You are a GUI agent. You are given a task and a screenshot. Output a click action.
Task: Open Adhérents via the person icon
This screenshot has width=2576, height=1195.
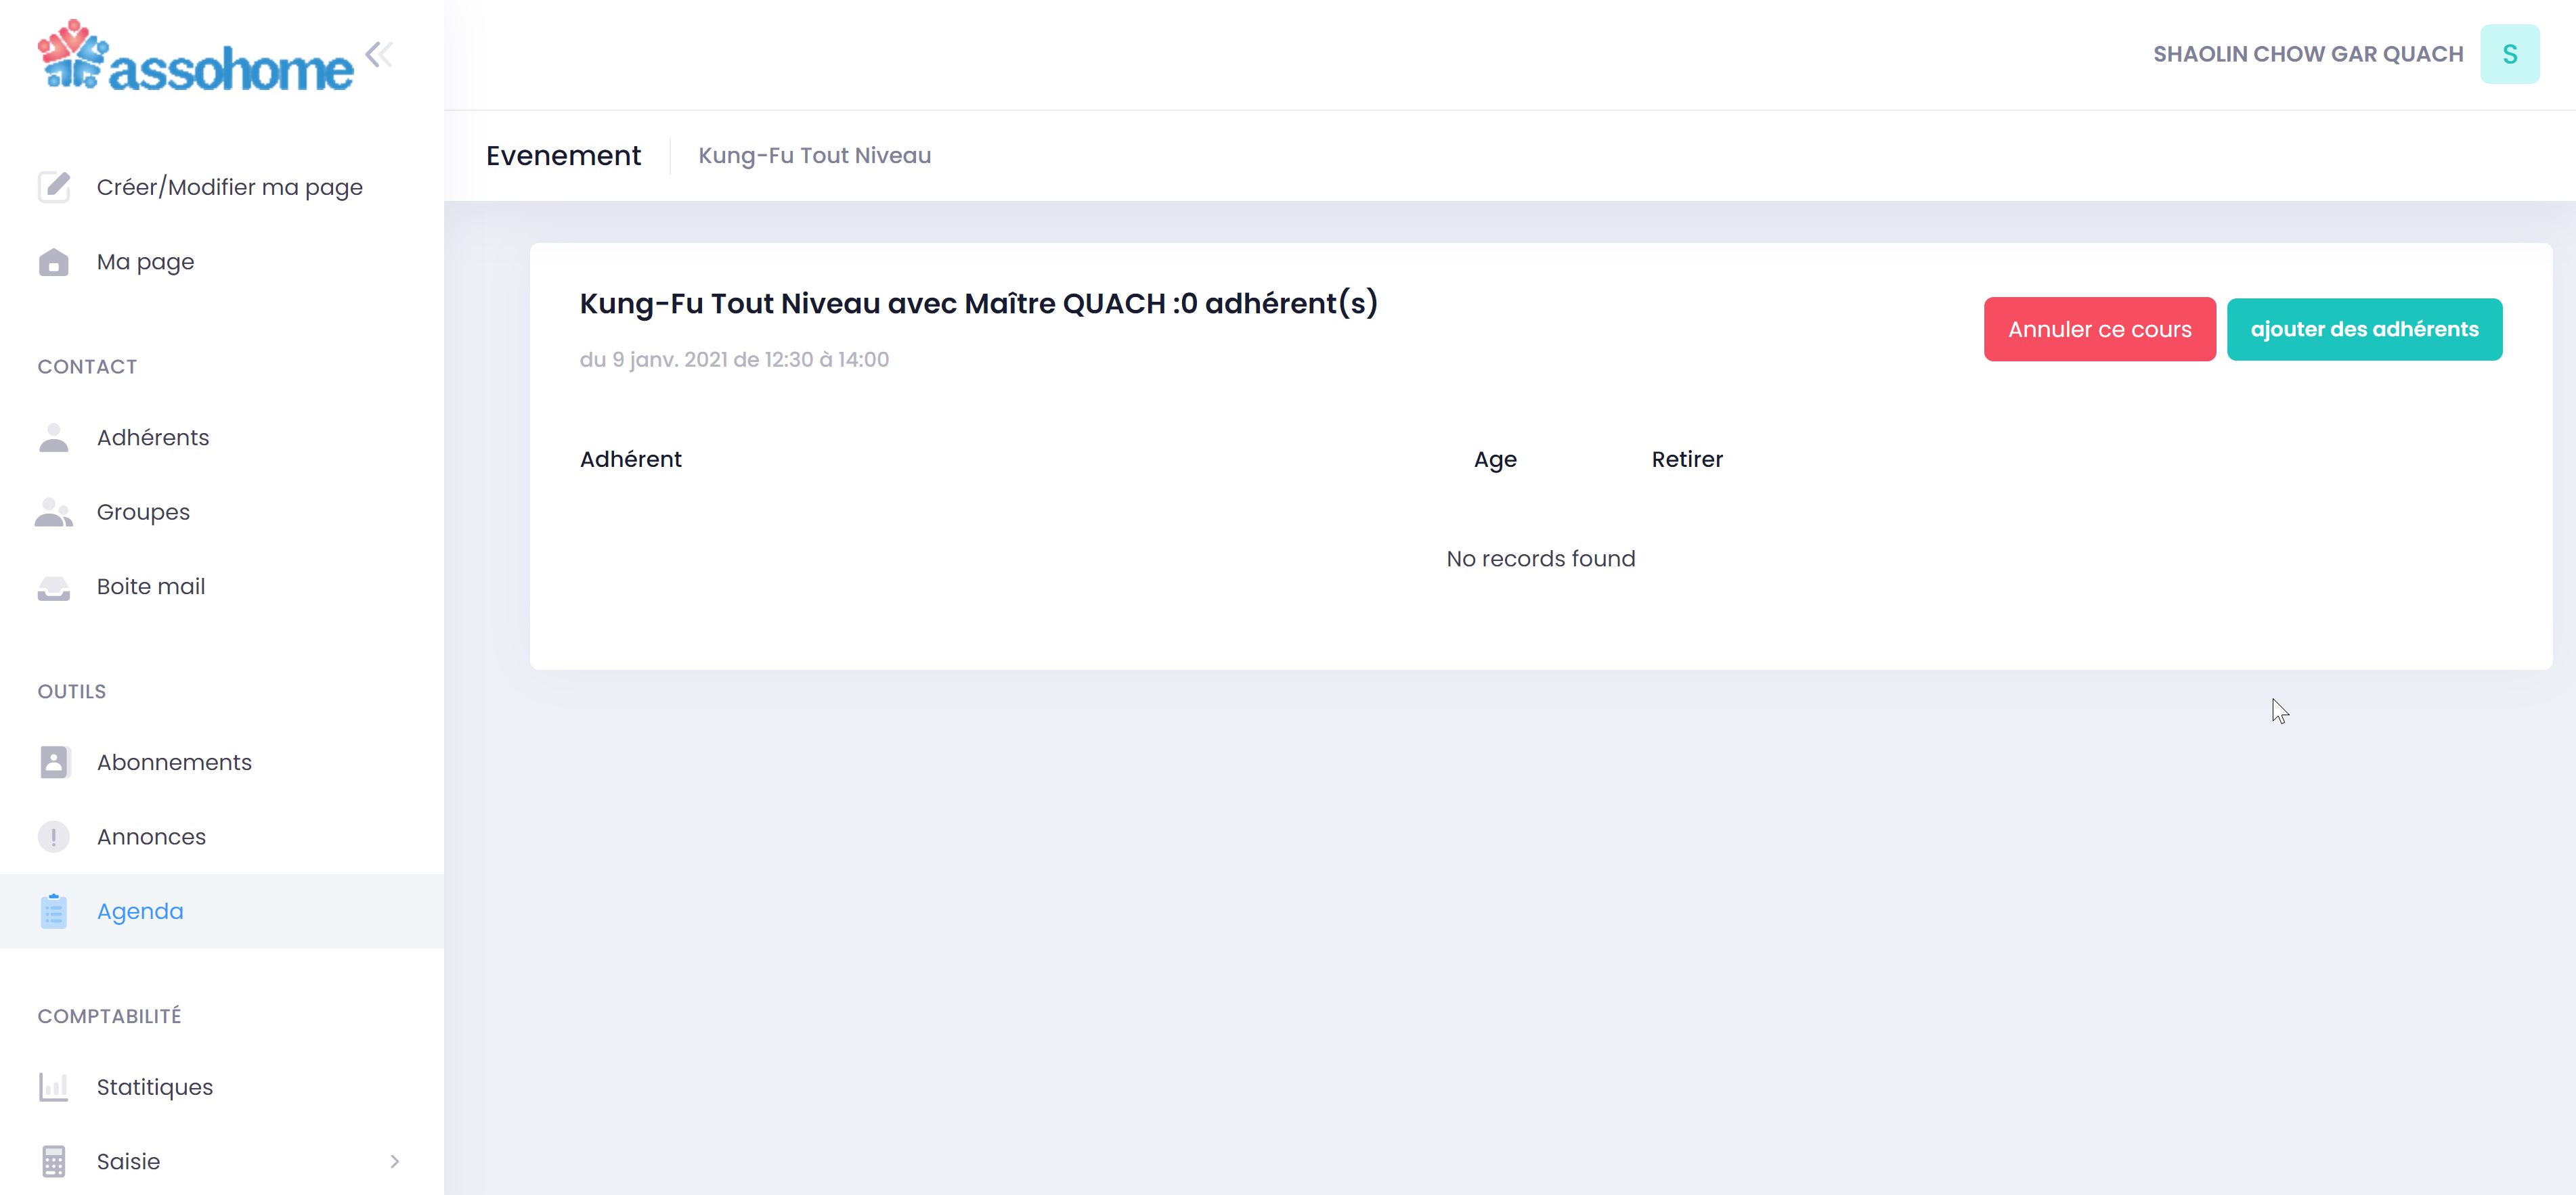click(x=54, y=436)
